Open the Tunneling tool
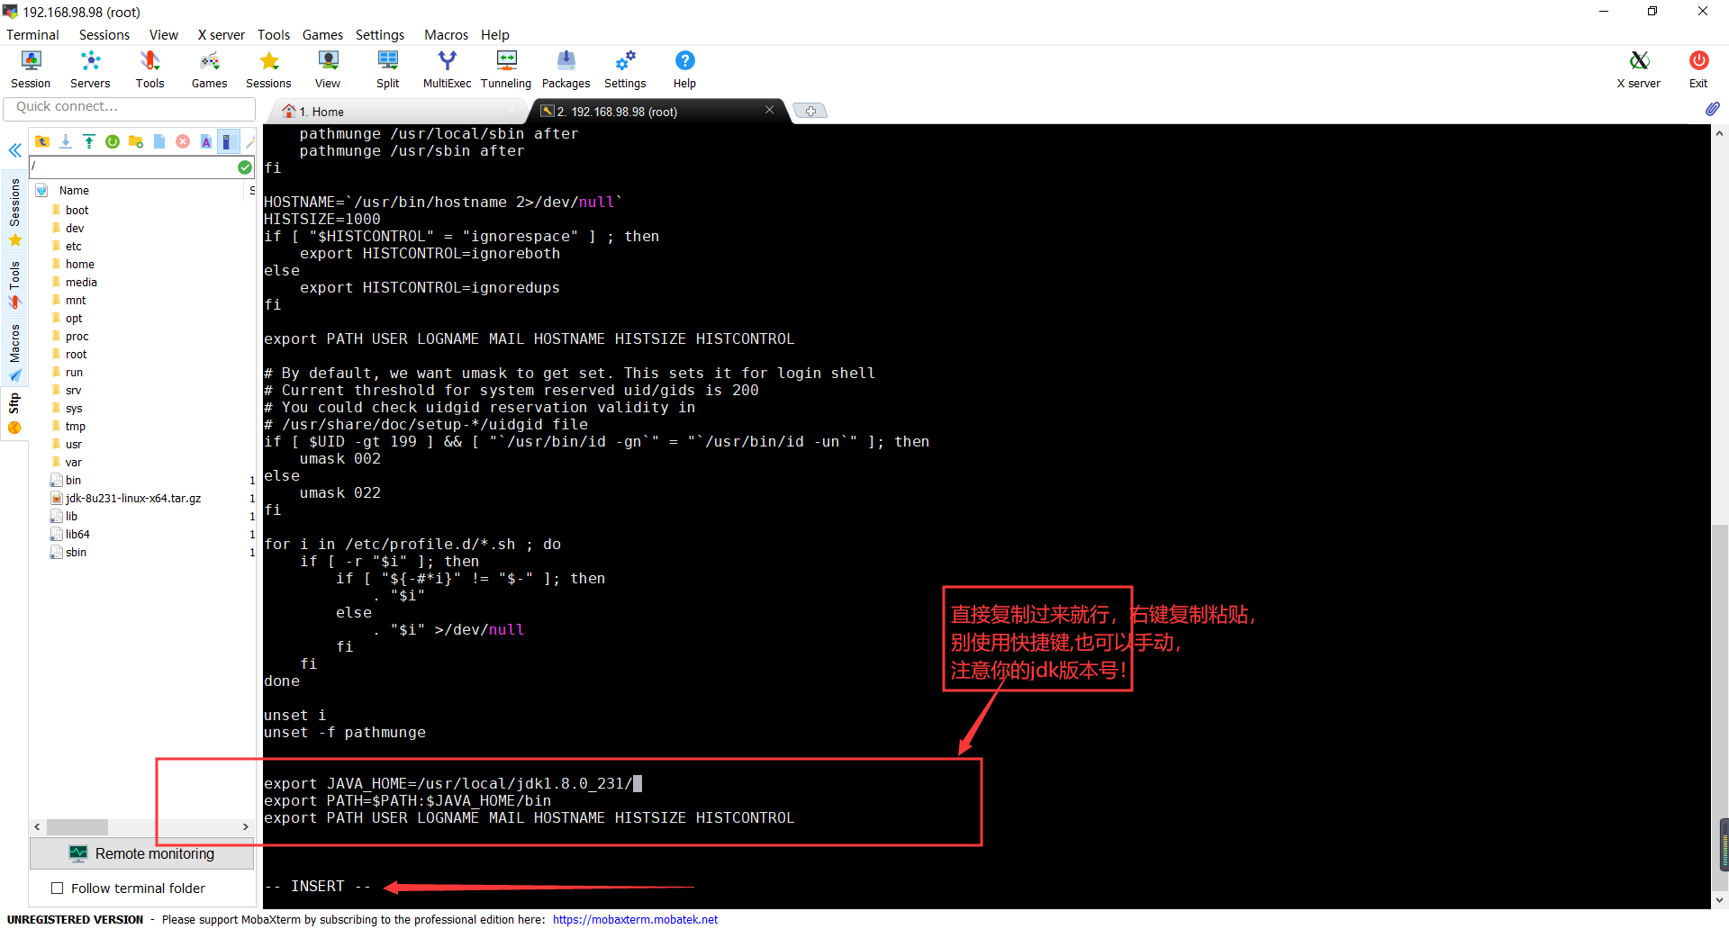Viewport: 1729px width, 929px height. 505,68
